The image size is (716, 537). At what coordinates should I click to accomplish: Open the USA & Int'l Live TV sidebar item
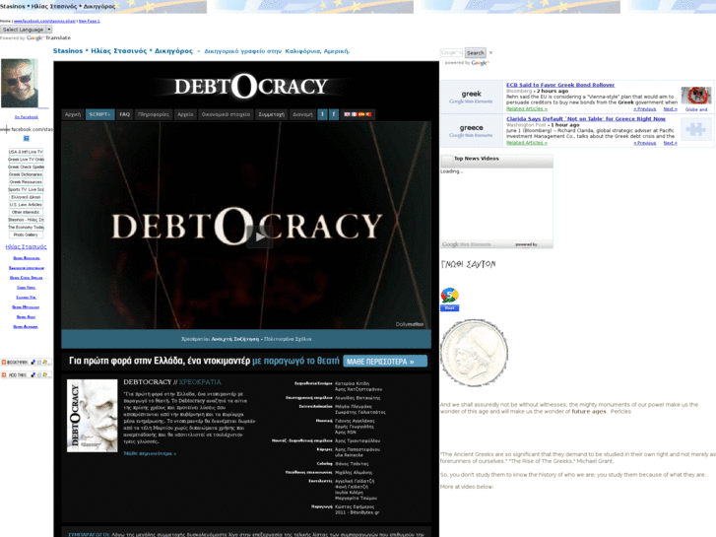click(x=26, y=152)
